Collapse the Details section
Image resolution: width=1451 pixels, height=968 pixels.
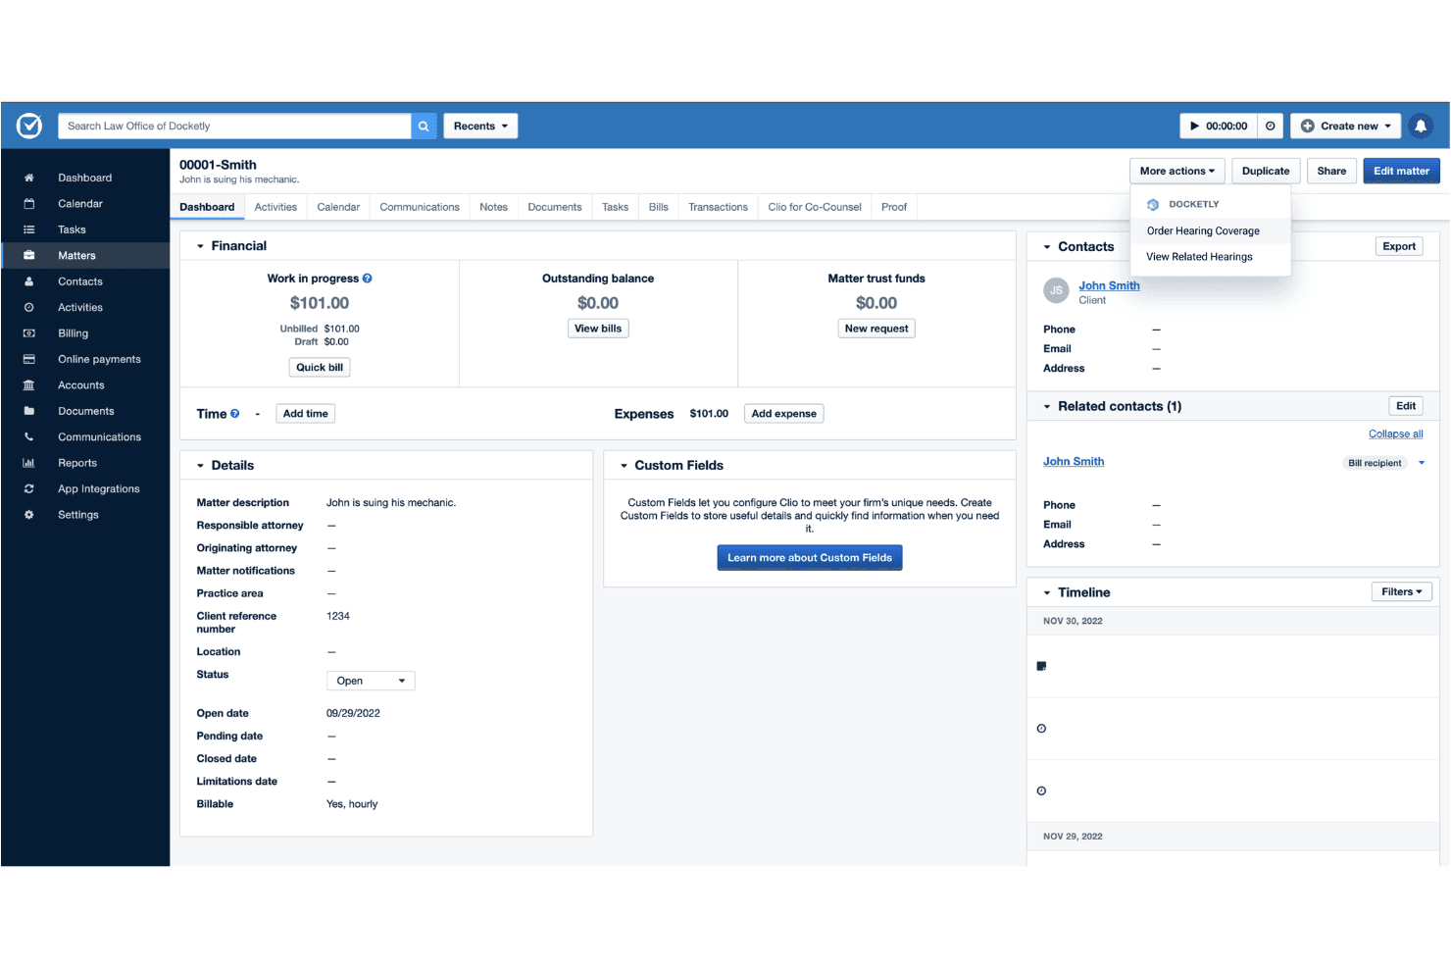coord(200,466)
